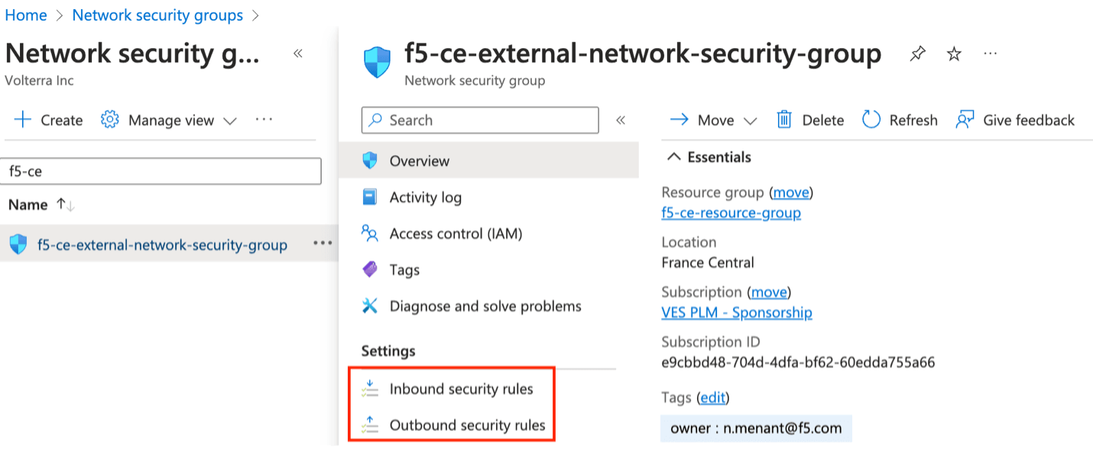
Task: Expand the Move dropdown
Action: point(750,119)
